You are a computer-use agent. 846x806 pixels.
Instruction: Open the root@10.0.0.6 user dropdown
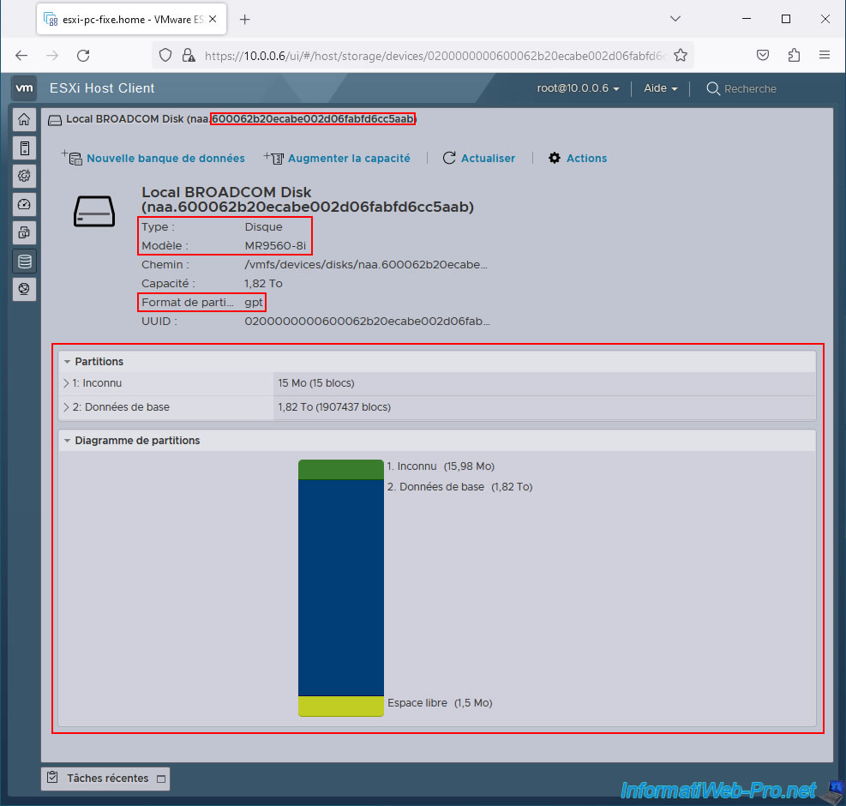click(x=578, y=88)
